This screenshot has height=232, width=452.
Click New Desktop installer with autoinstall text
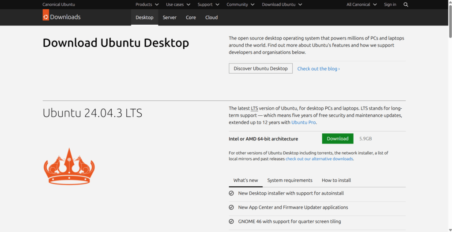pos(291,193)
